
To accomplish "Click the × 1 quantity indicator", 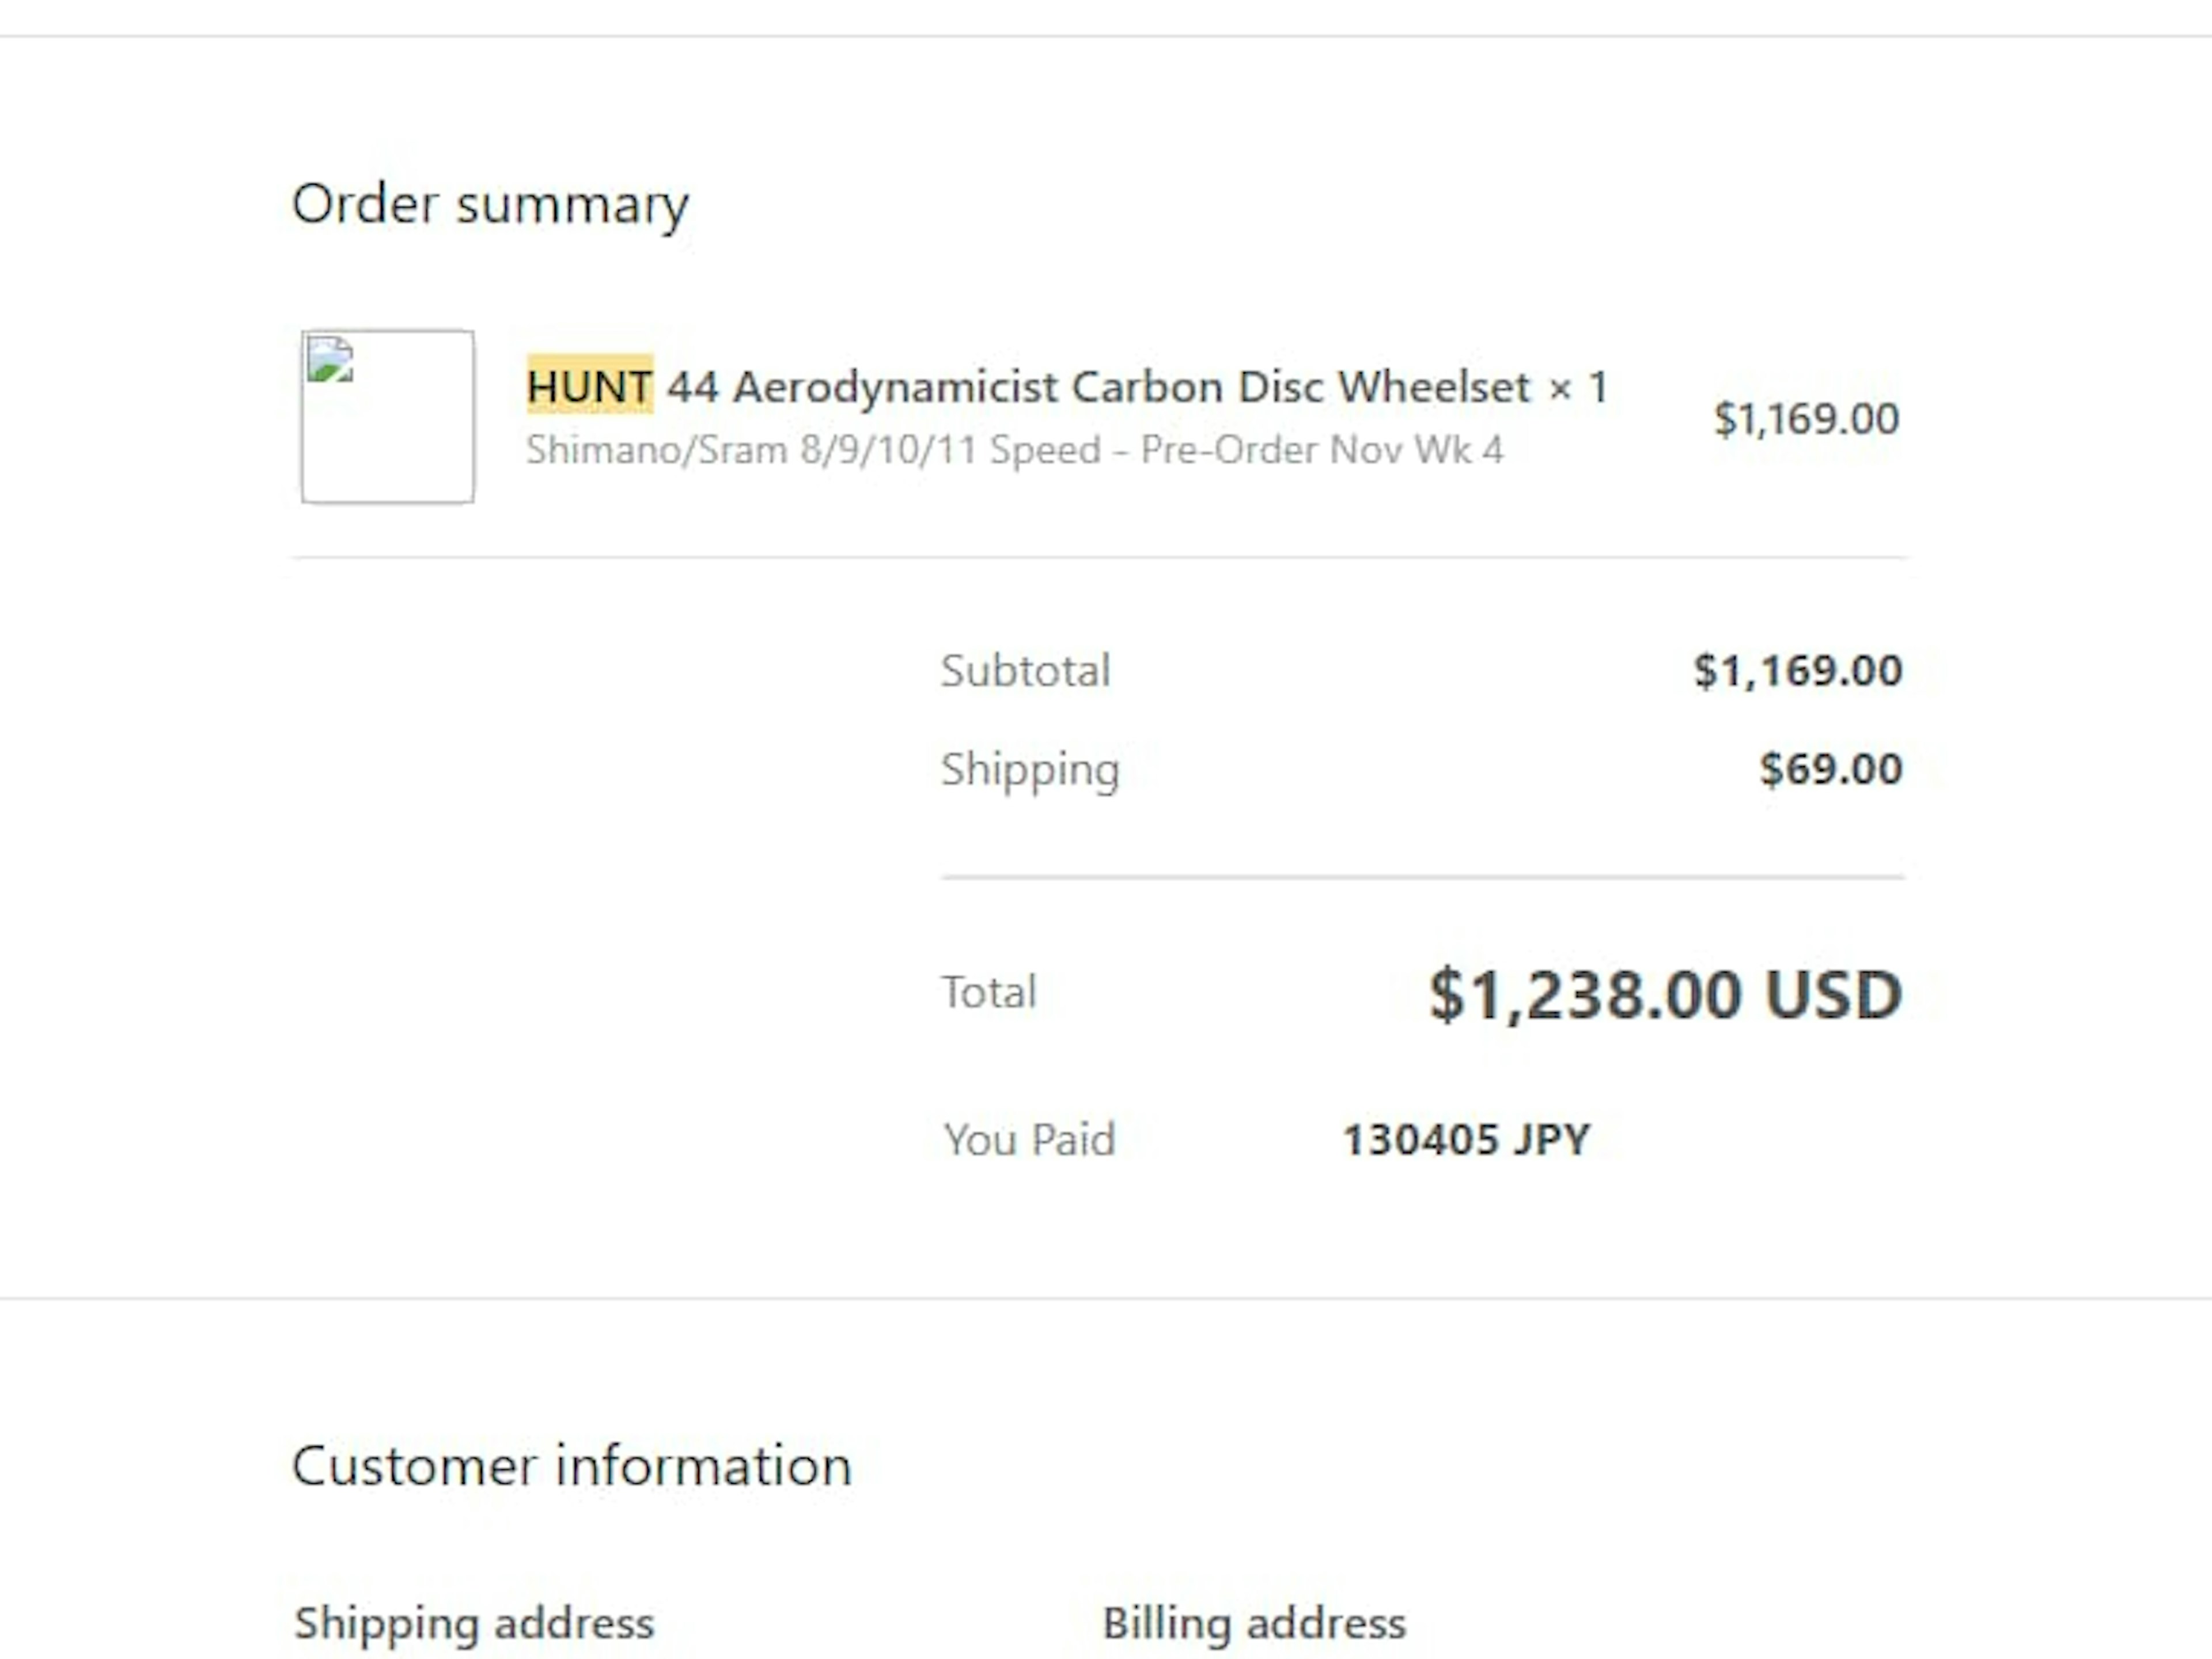I will point(1578,387).
